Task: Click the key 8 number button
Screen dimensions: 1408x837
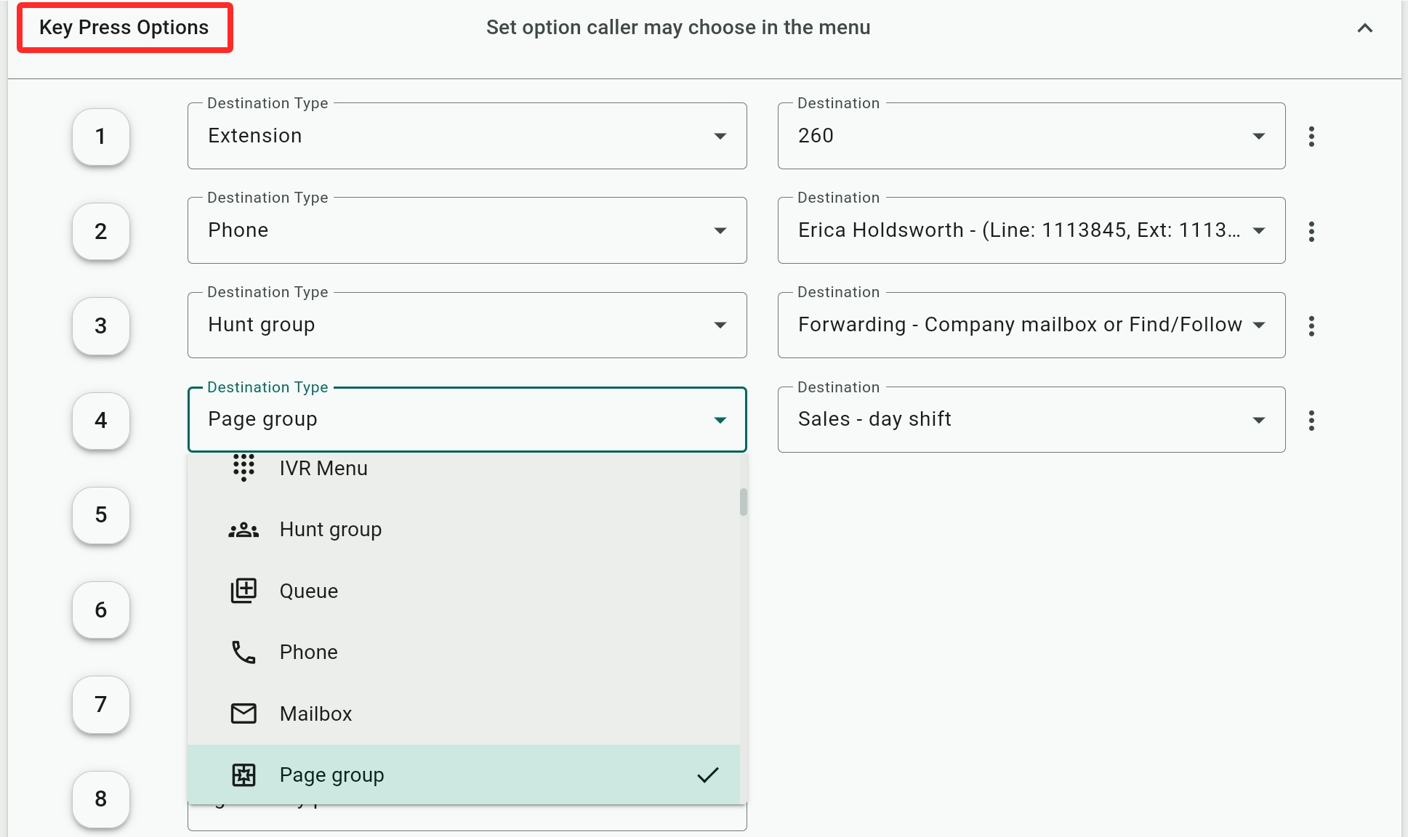Action: click(x=101, y=798)
